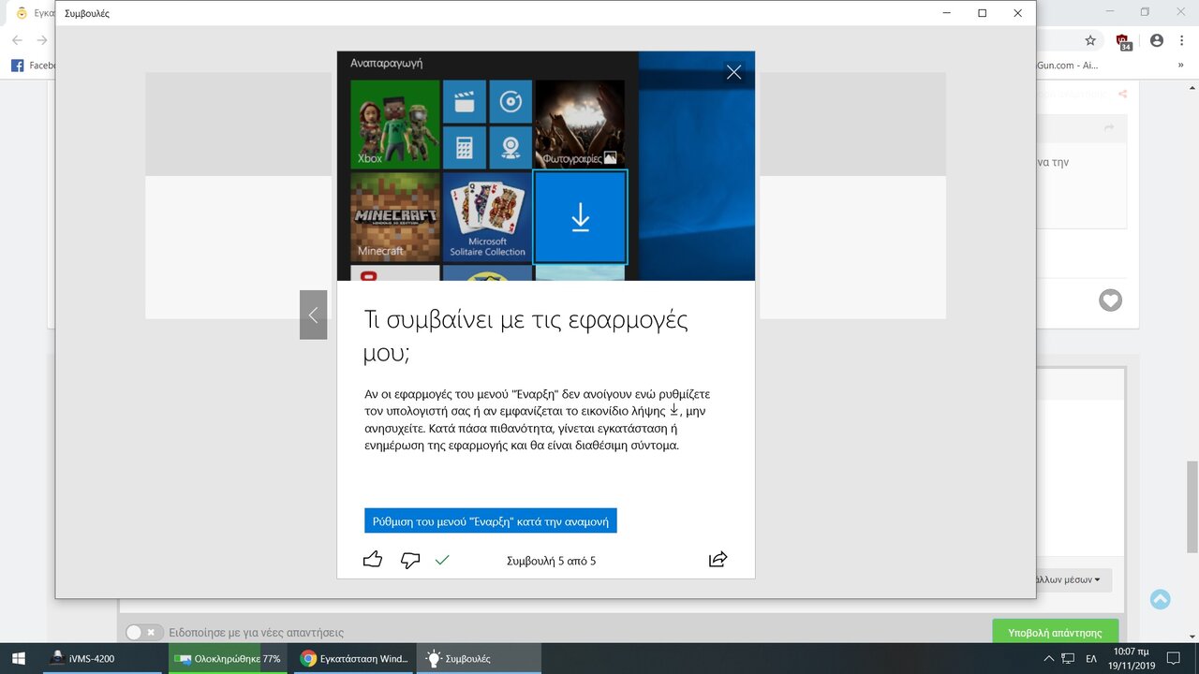1199x674 pixels.
Task: Click the thumbs down icon on tip
Action: tap(410, 560)
